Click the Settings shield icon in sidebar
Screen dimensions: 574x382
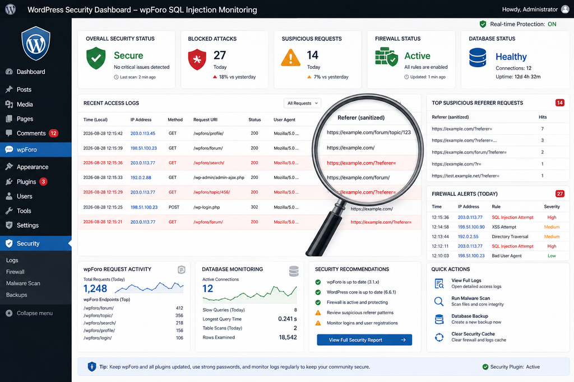click(x=9, y=225)
